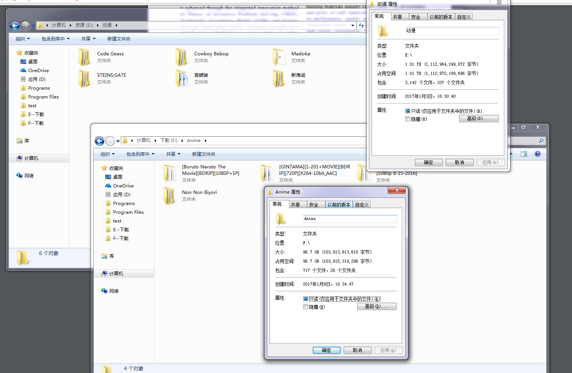Image resolution: width=572 pixels, height=373 pixels.
Task: Click folder name field containing 动漫
Action: tap(452, 31)
